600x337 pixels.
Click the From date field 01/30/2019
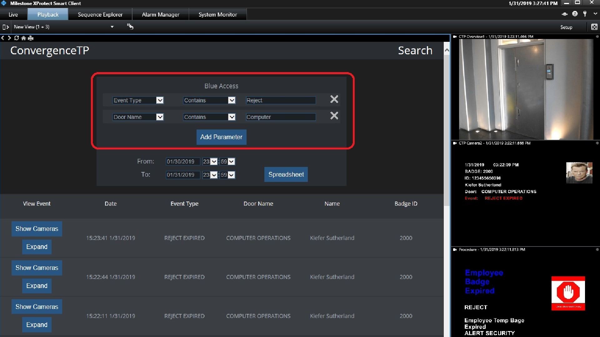tap(183, 162)
